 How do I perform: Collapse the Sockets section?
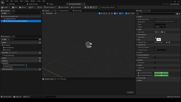(x=137, y=29)
